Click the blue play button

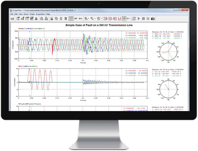pos(139,19)
